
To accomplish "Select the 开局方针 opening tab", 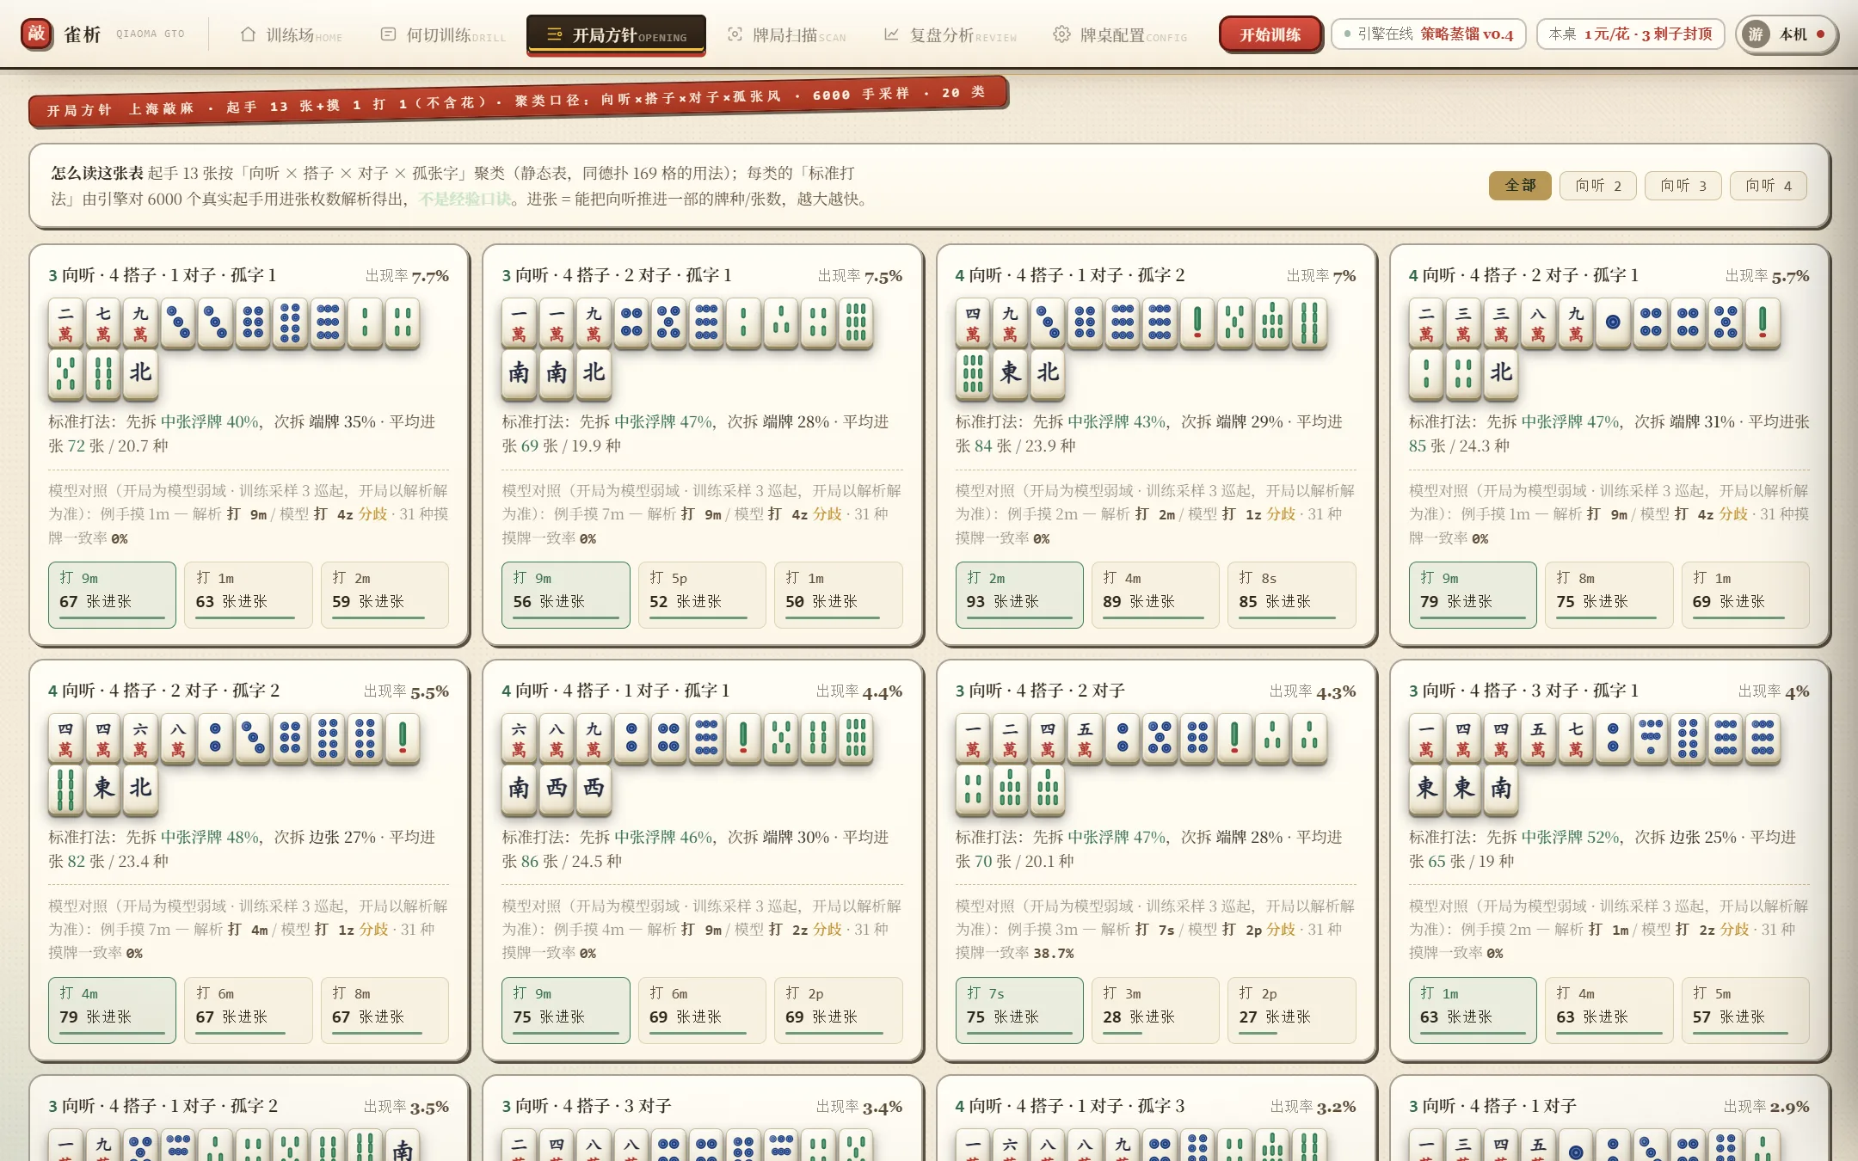I will (616, 35).
